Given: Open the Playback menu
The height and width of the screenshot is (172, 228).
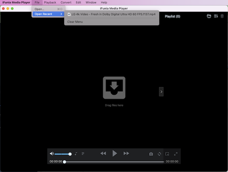Looking at the screenshot, I should 50,3.
